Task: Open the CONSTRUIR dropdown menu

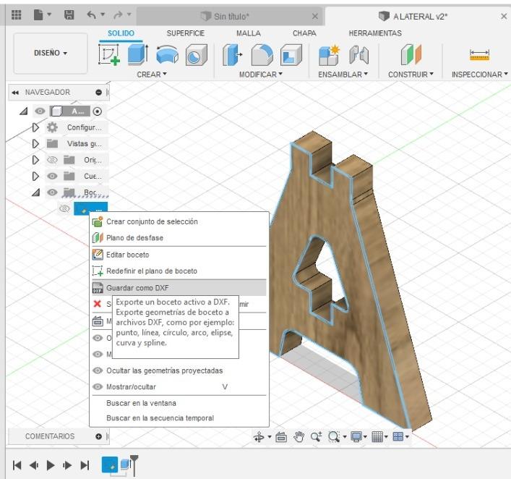Action: pyautogui.click(x=411, y=75)
